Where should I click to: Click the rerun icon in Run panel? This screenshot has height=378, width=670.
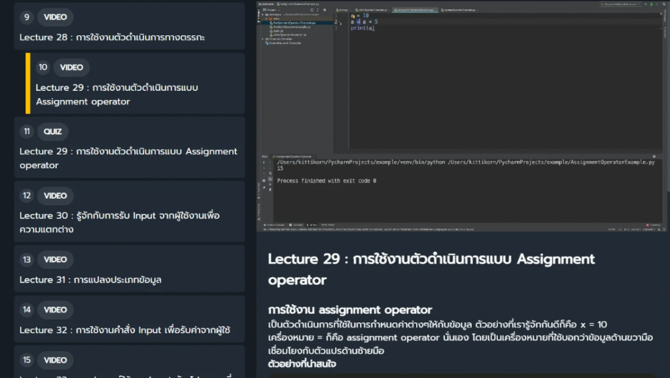(265, 163)
